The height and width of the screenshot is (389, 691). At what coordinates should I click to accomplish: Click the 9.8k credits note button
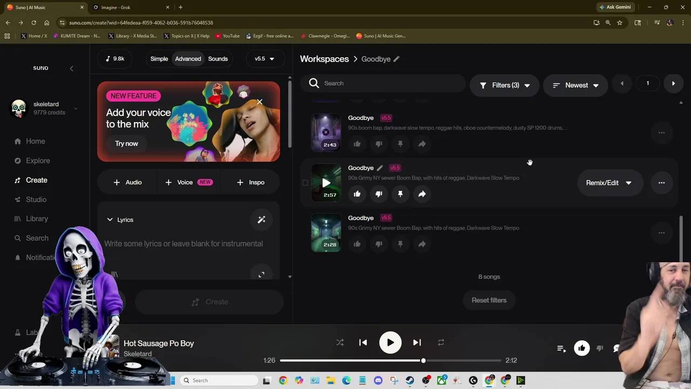tap(115, 58)
